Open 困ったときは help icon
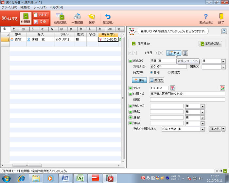Image resolution: width=229 pixels, height=183 pixels. pyautogui.click(x=206, y=16)
